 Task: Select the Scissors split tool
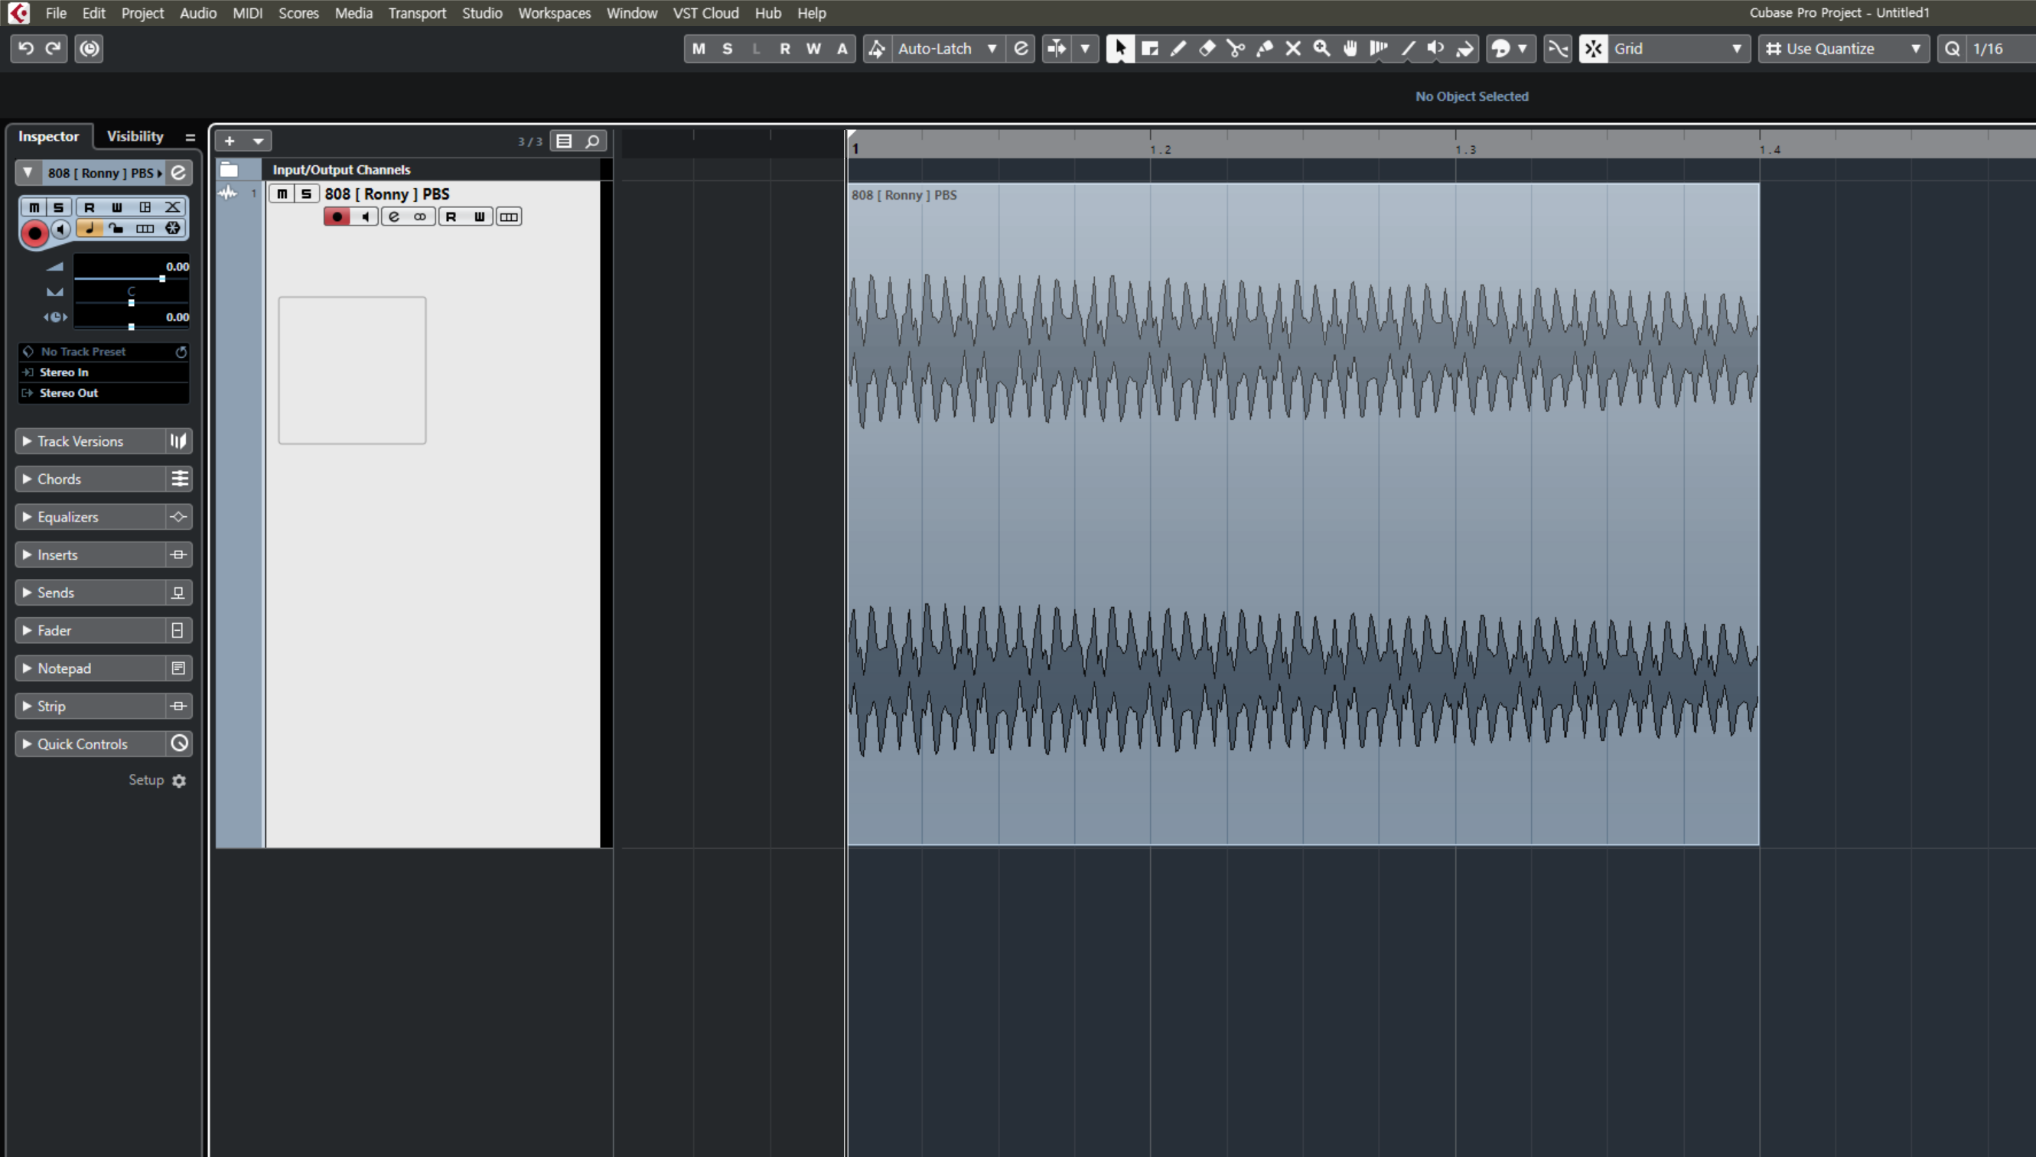[x=1236, y=48]
